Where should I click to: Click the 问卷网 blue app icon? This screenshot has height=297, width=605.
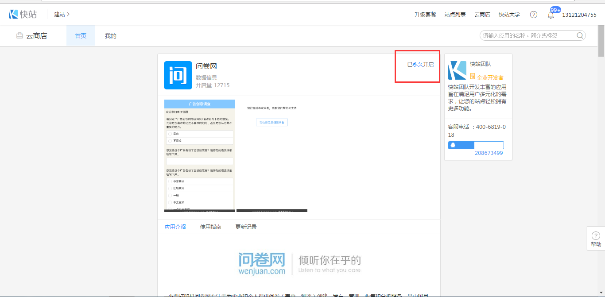pos(178,75)
